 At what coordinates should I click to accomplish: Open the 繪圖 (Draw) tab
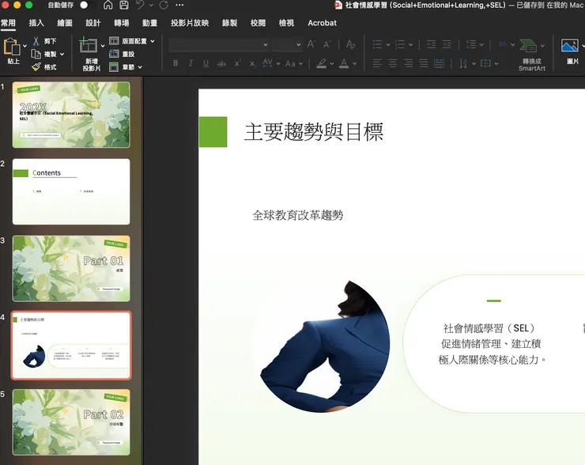(65, 23)
